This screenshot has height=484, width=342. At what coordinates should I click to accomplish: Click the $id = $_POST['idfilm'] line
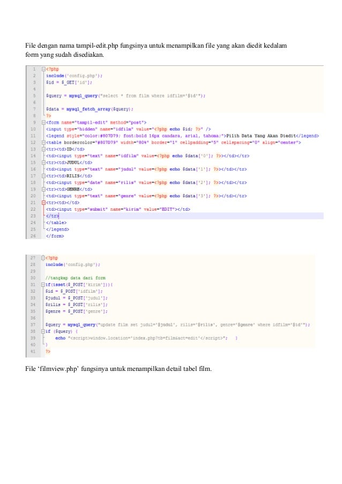pos(74,292)
